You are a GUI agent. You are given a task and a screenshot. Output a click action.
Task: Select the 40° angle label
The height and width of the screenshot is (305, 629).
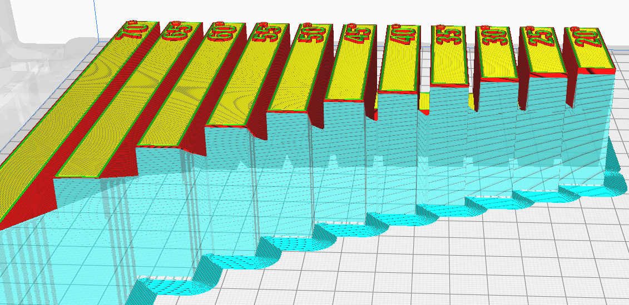(404, 35)
